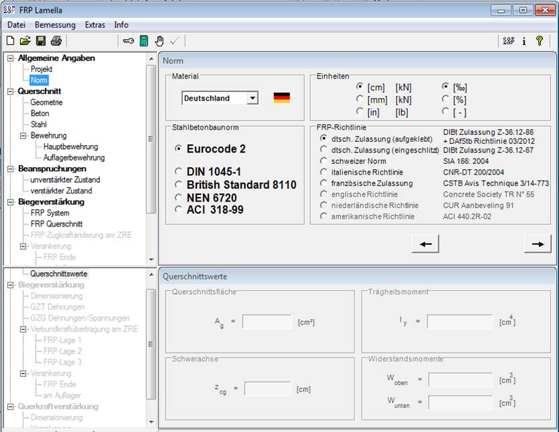Open the Bemessung menu
The image size is (559, 432).
click(55, 25)
